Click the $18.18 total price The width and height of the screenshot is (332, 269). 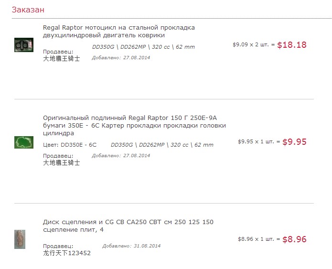pos(292,45)
